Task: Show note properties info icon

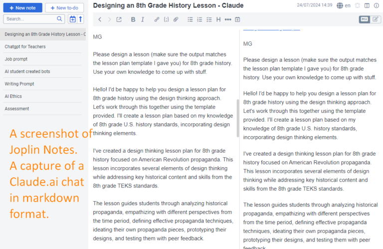Action: coord(377,5)
